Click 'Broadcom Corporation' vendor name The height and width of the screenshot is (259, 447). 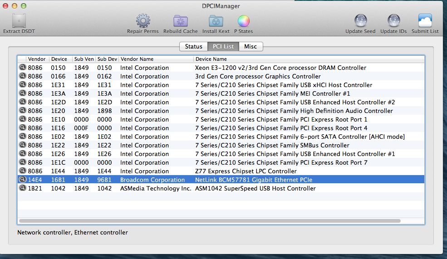(x=152, y=180)
